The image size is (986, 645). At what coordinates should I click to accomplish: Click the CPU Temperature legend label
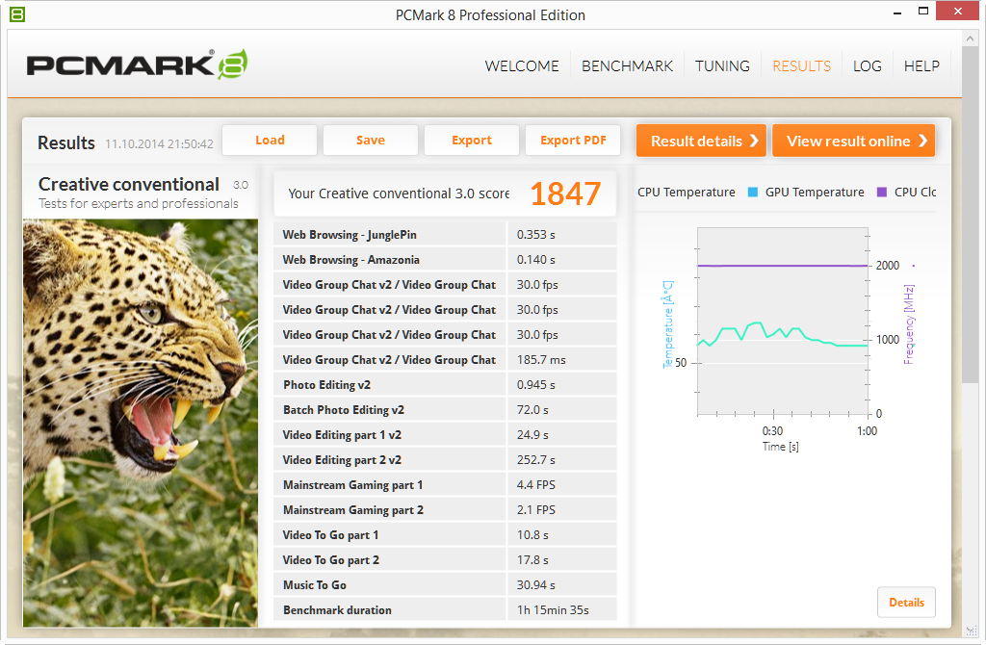click(x=686, y=193)
